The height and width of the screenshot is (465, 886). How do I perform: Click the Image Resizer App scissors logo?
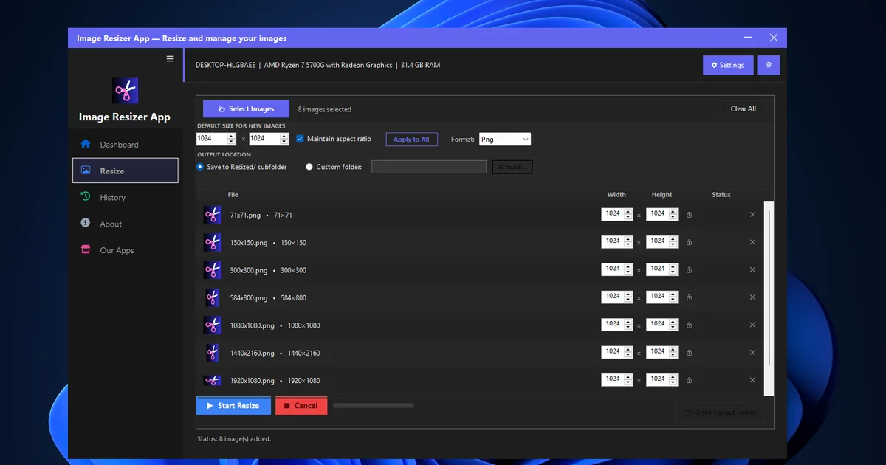click(x=125, y=91)
